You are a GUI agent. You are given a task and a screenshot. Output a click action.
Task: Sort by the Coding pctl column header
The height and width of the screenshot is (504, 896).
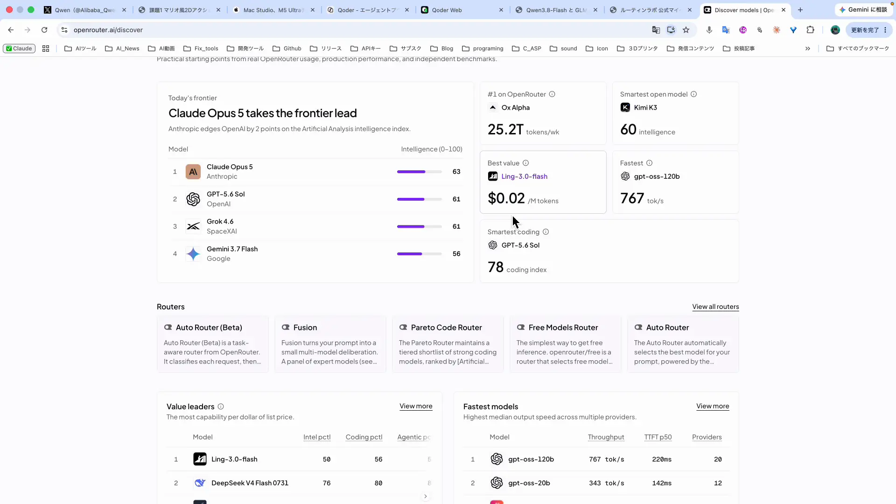point(364,437)
